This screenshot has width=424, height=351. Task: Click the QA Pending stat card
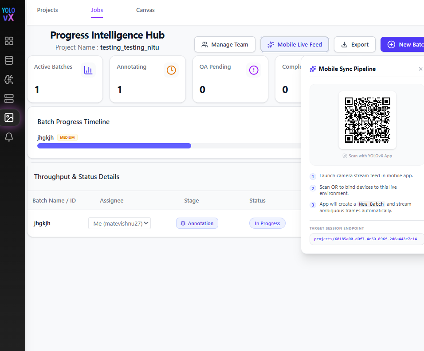point(230,79)
